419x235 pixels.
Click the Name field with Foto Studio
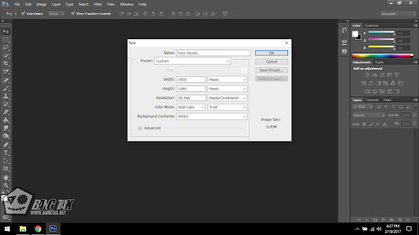tap(213, 53)
